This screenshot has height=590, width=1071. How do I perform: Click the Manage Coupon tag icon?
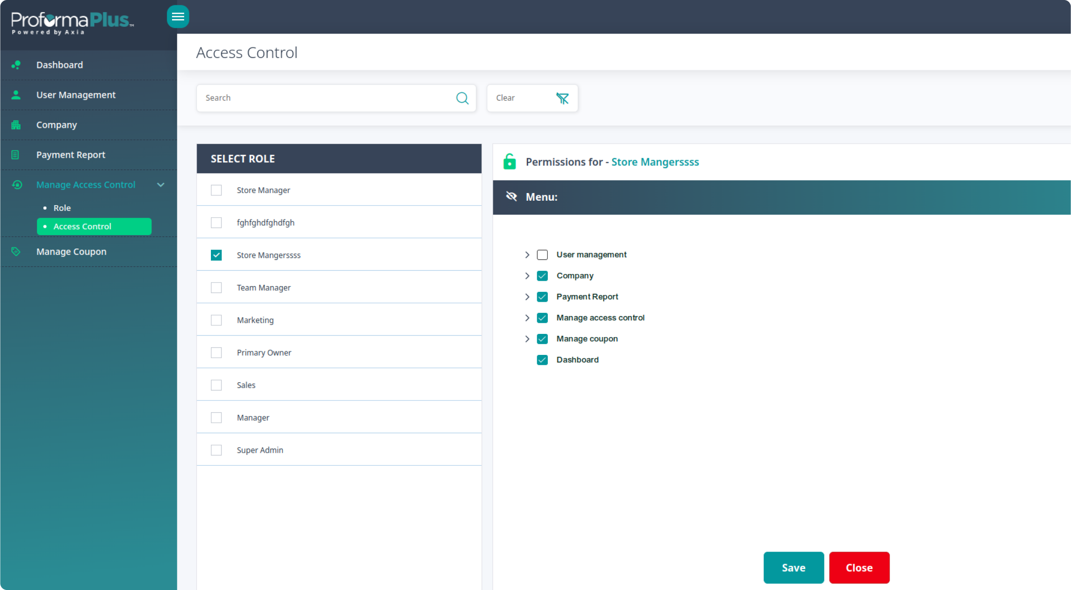(16, 252)
